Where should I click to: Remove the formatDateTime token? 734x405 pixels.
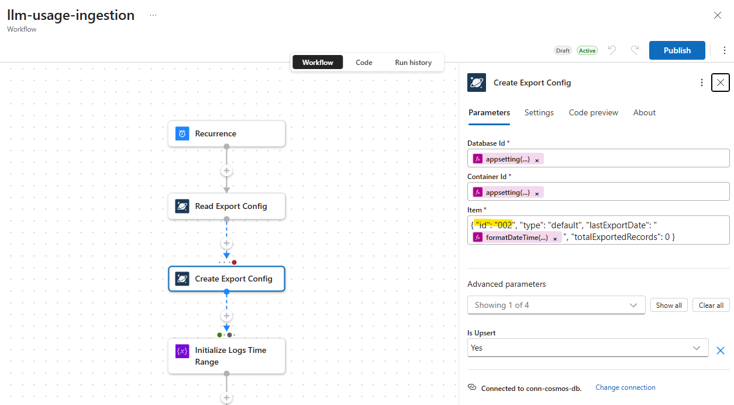point(555,238)
